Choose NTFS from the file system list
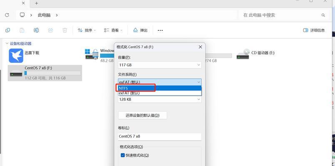Viewport: 335px width, 166px height. [x=160, y=88]
